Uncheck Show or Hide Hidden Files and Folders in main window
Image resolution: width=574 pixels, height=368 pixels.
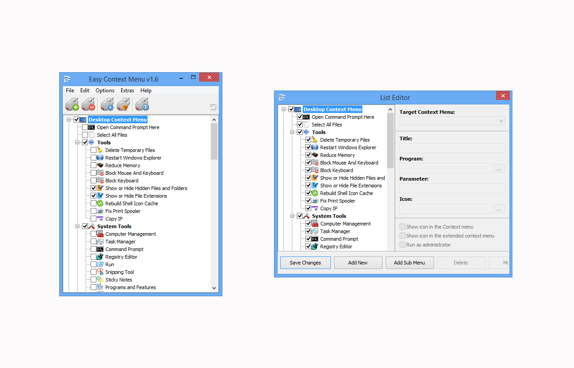93,188
